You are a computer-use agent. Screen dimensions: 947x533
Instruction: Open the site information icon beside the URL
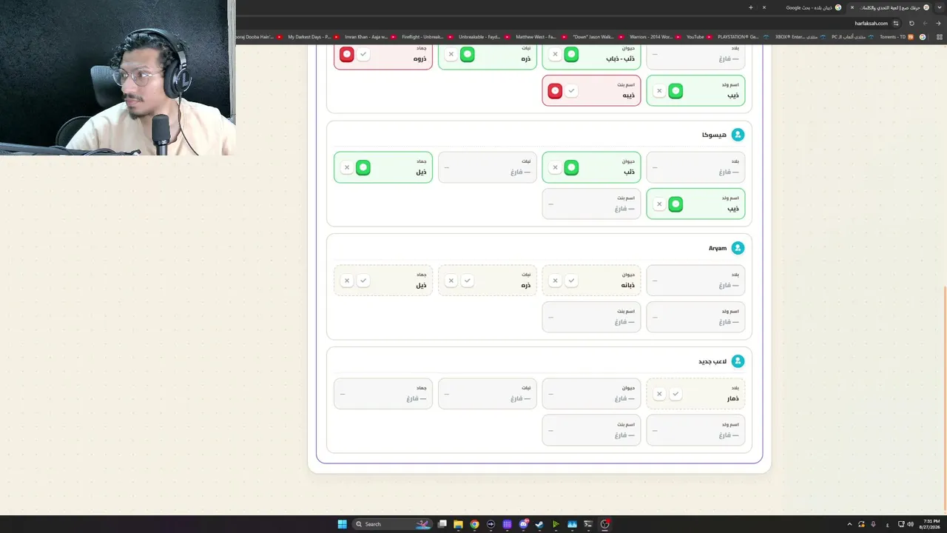pyautogui.click(x=896, y=23)
